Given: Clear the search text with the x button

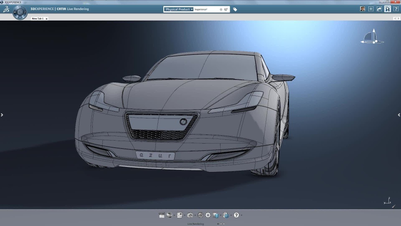Looking at the screenshot, I should click(x=221, y=9).
